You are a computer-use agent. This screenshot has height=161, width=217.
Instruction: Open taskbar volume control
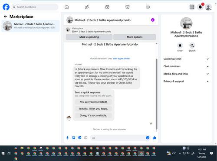pyautogui.click(x=188, y=153)
